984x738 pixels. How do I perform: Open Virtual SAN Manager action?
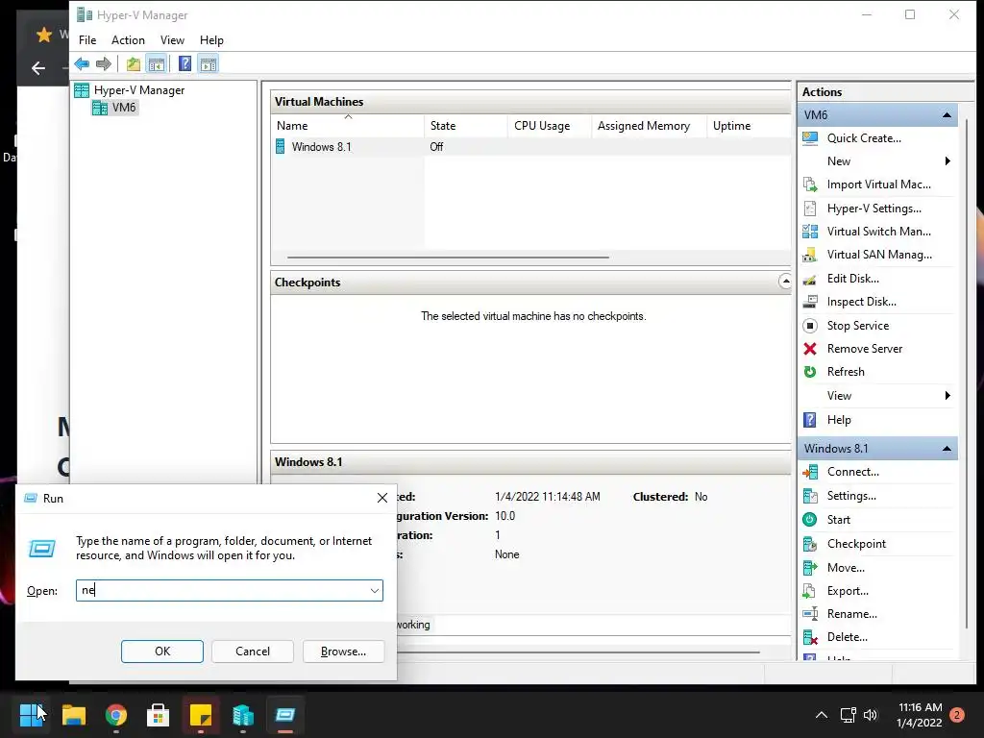pyautogui.click(x=879, y=255)
